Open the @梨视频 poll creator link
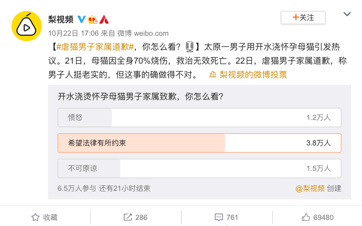362x226 pixels. pos(310,189)
